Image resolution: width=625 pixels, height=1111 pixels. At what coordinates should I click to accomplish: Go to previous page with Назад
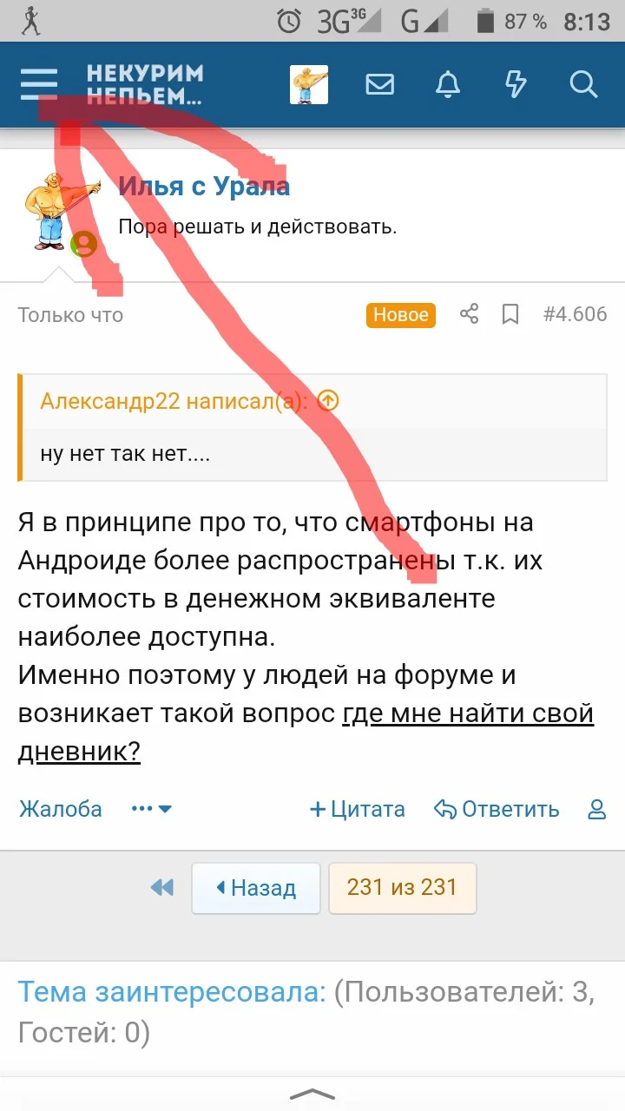tap(256, 888)
